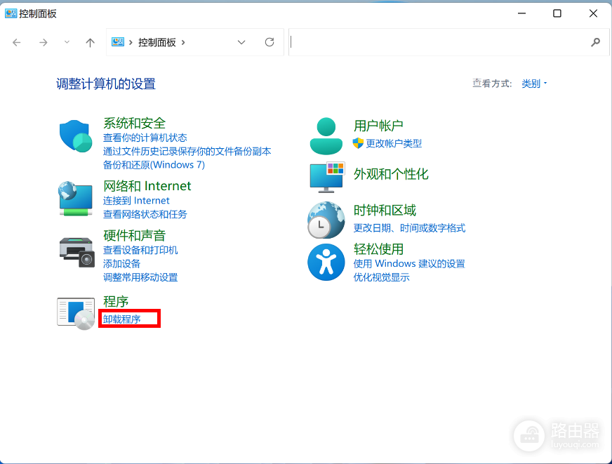Click 调整常用移动设置 link

140,277
